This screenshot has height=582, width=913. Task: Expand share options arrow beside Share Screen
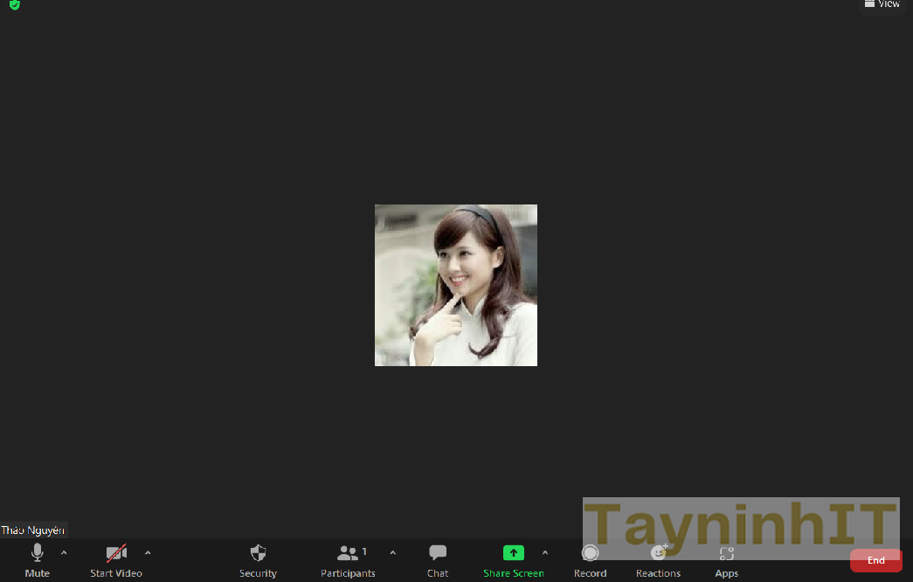pyautogui.click(x=545, y=552)
